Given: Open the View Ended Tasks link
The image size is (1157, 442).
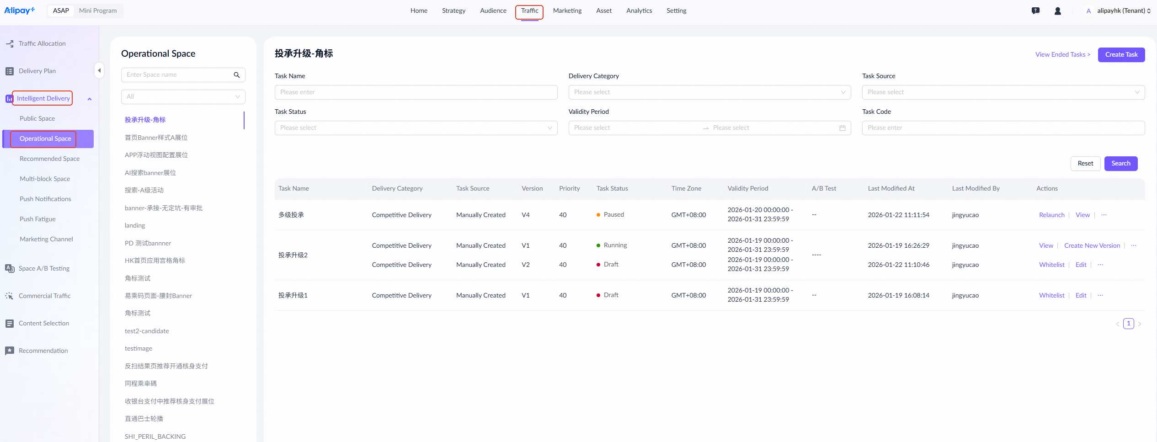Looking at the screenshot, I should click(x=1062, y=55).
